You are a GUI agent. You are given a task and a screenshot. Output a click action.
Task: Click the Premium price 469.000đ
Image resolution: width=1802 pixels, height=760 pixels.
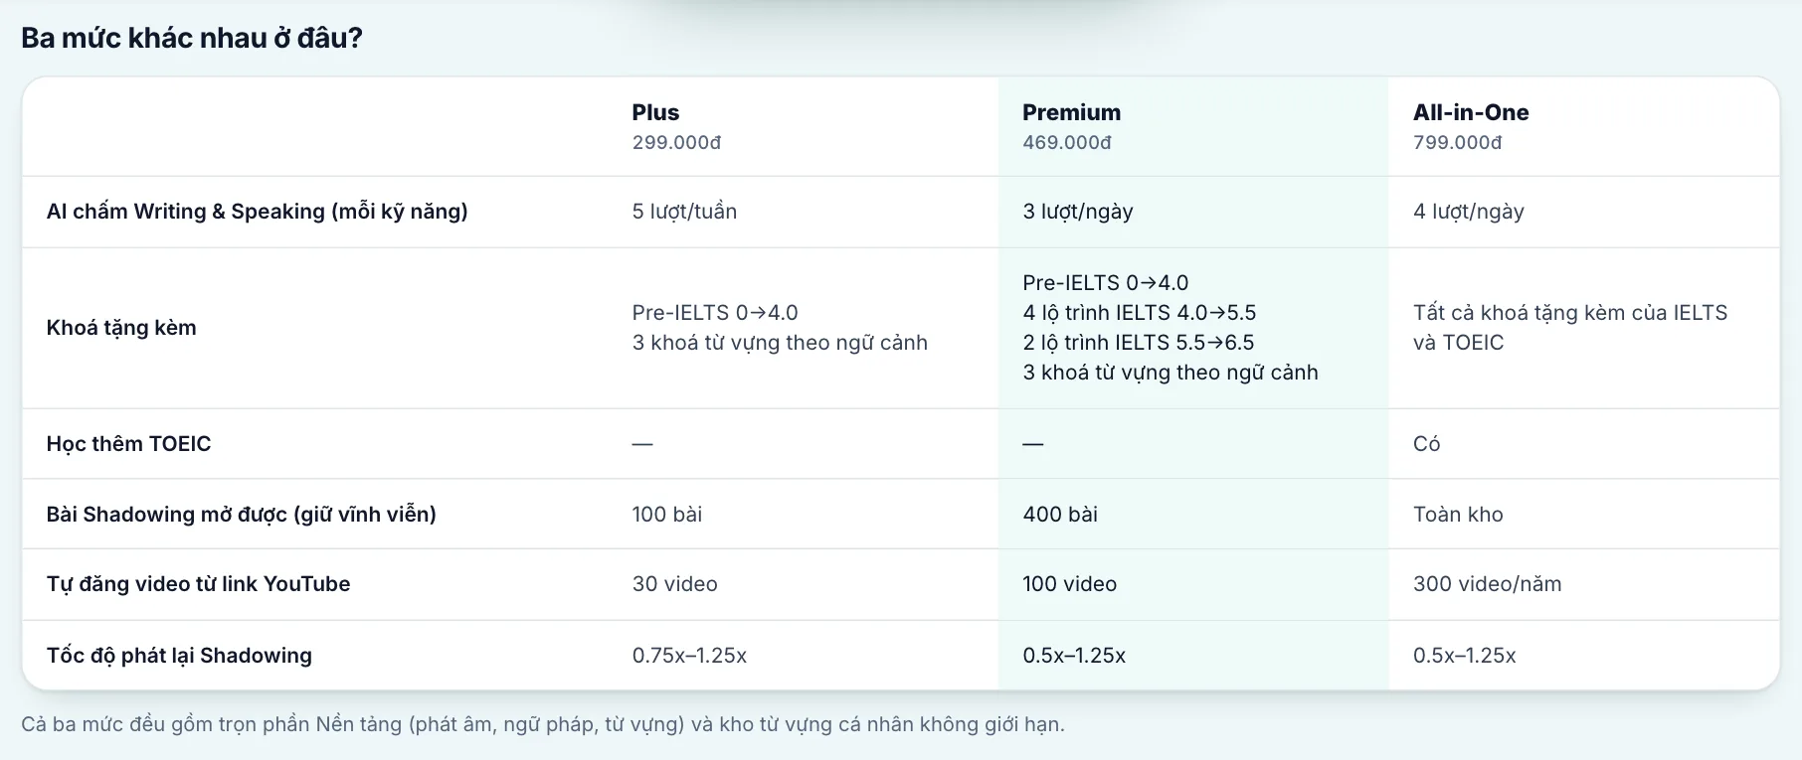(1067, 142)
